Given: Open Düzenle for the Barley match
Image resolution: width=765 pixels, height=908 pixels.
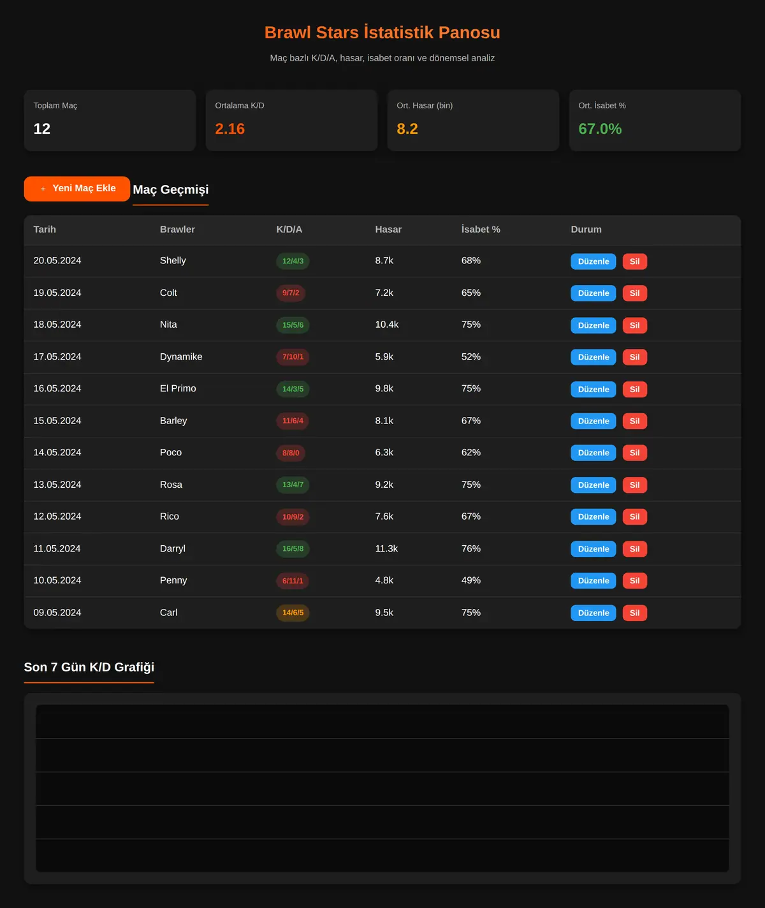Looking at the screenshot, I should [x=594, y=421].
